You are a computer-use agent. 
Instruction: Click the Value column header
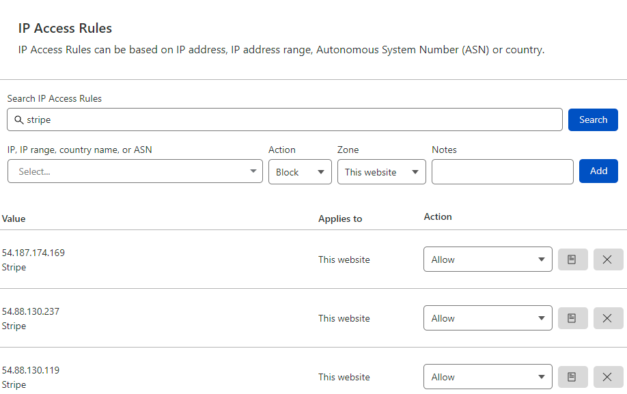pyautogui.click(x=14, y=219)
